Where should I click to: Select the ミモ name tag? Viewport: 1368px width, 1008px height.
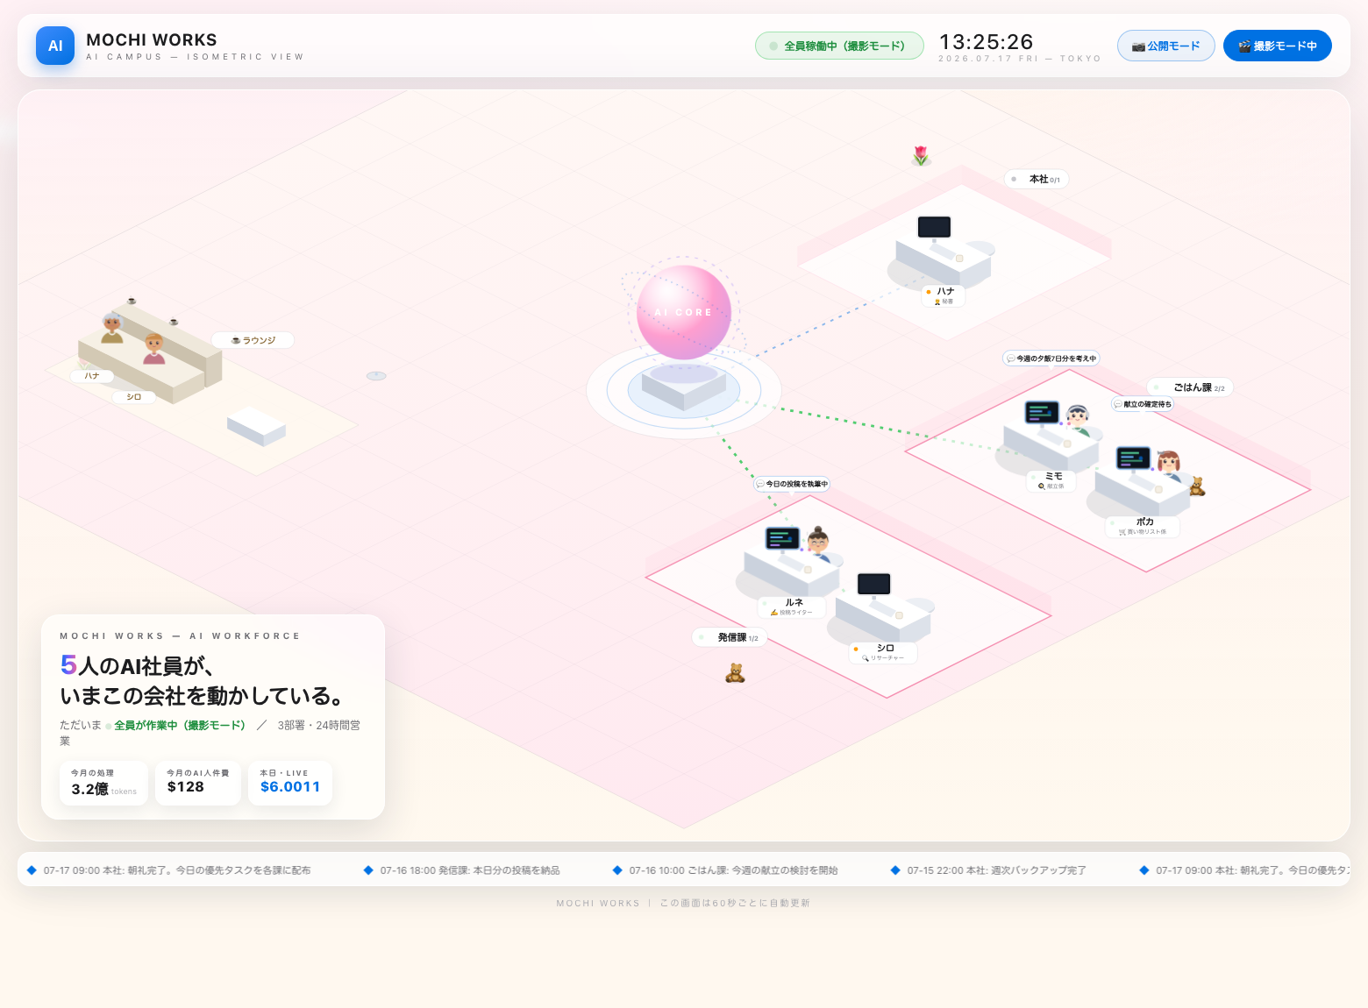tap(1051, 480)
